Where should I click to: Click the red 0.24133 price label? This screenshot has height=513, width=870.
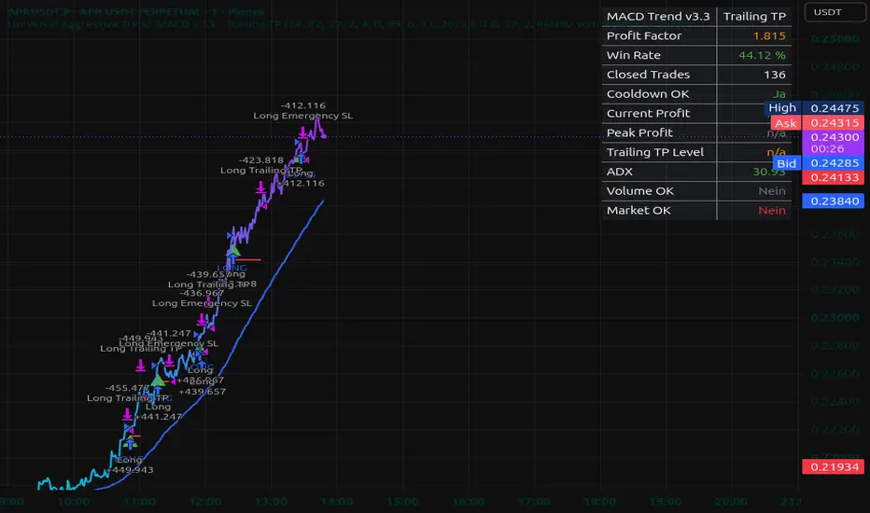[x=833, y=177]
